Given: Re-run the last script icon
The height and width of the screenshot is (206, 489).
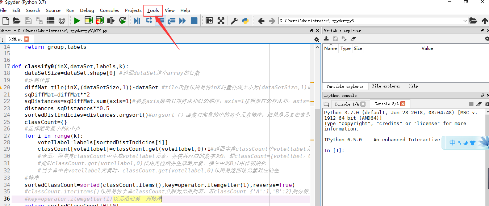Looking at the screenshot, I should (122, 21).
